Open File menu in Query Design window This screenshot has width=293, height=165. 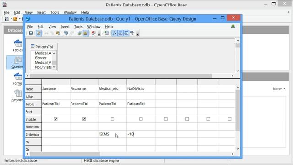[x=30, y=27]
